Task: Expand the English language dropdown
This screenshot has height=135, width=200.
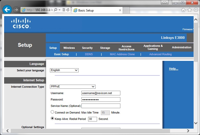Action: (x=64, y=70)
